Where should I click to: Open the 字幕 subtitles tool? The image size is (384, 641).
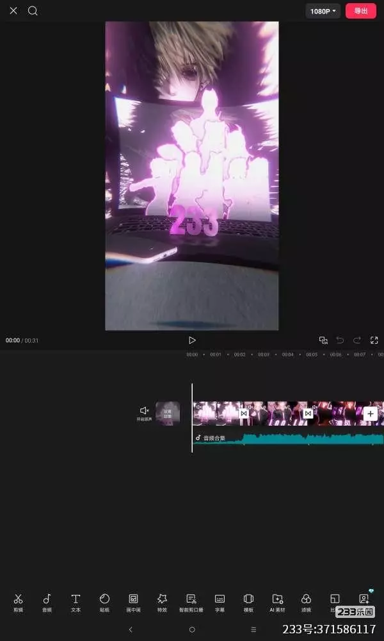(x=220, y=603)
